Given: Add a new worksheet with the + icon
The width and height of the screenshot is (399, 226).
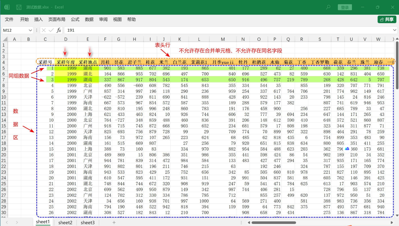Looking at the screenshot, I should [114, 222].
